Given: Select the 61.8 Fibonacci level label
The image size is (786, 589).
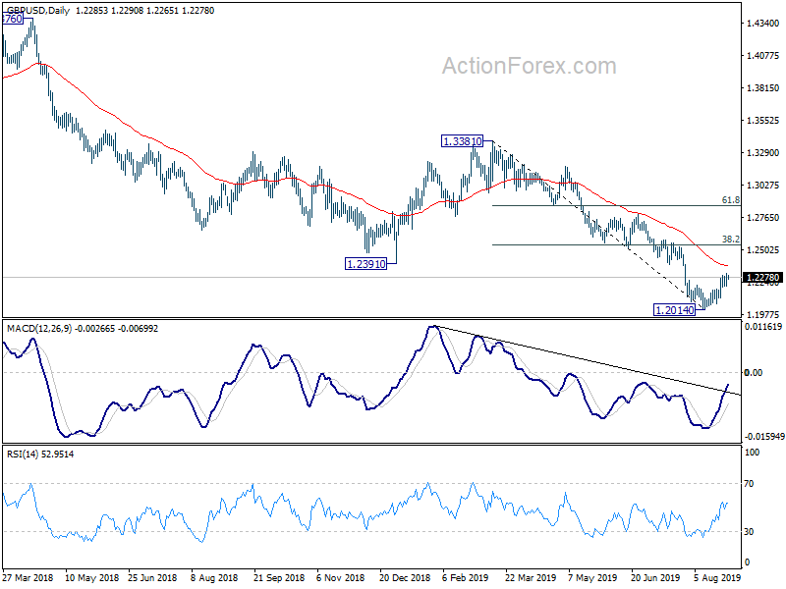Looking at the screenshot, I should 730,200.
